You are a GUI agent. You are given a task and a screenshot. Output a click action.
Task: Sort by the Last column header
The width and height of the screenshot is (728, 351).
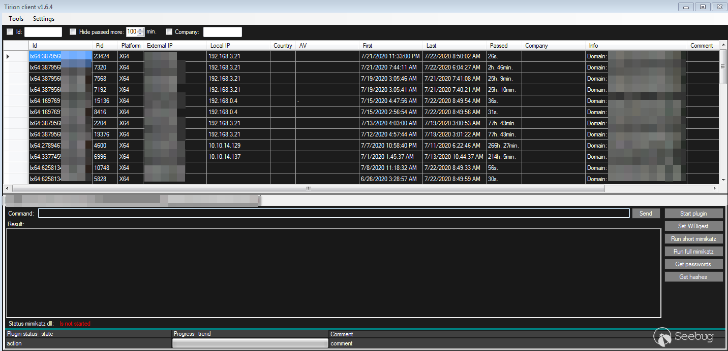pos(454,46)
